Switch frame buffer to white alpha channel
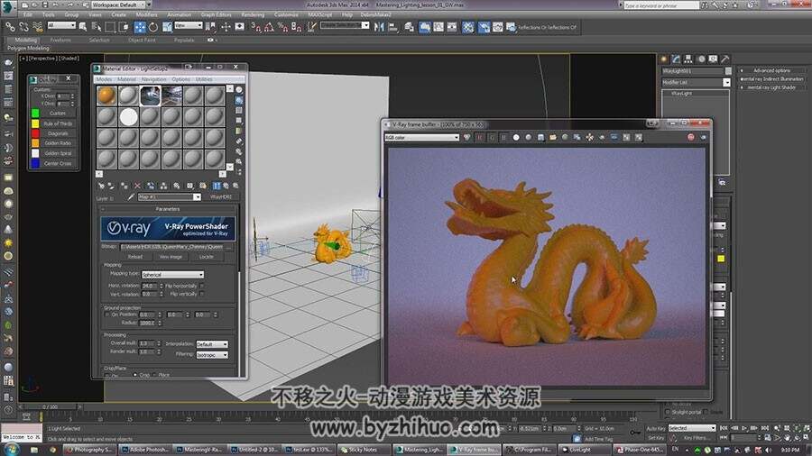This screenshot has height=456, width=812. 516,137
